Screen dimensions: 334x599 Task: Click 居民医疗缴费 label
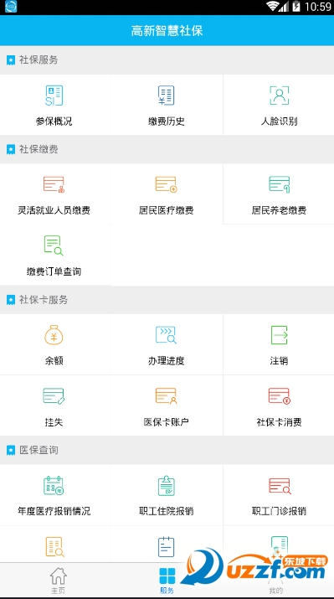[167, 210]
